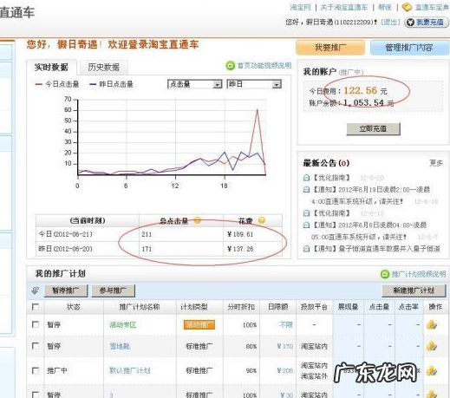Check the checkbox for plan named 3
The image size is (450, 398).
(x=36, y=395)
